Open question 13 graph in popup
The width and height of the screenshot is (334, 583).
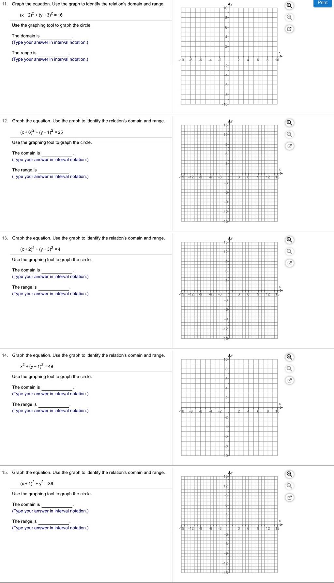289,263
